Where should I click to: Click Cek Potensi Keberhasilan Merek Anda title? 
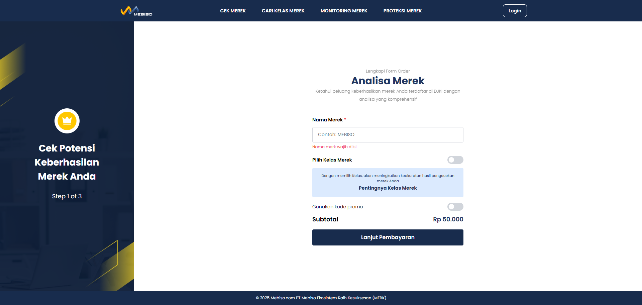pos(67,162)
